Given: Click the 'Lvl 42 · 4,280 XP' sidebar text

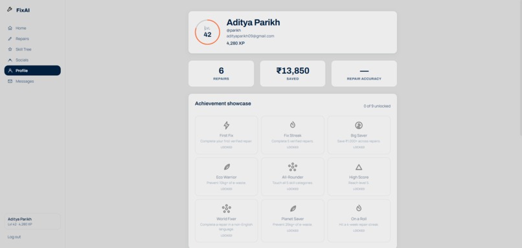Looking at the screenshot, I should [x=20, y=224].
